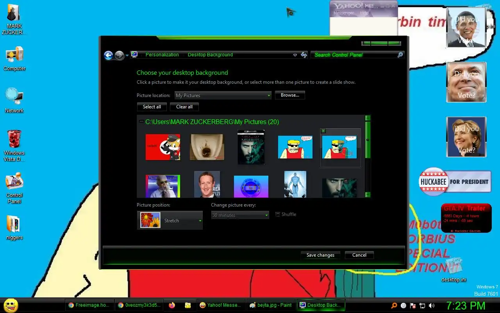This screenshot has height=313, width=500.
Task: Open the address bar history dropdown arrow
Action: click(x=295, y=55)
